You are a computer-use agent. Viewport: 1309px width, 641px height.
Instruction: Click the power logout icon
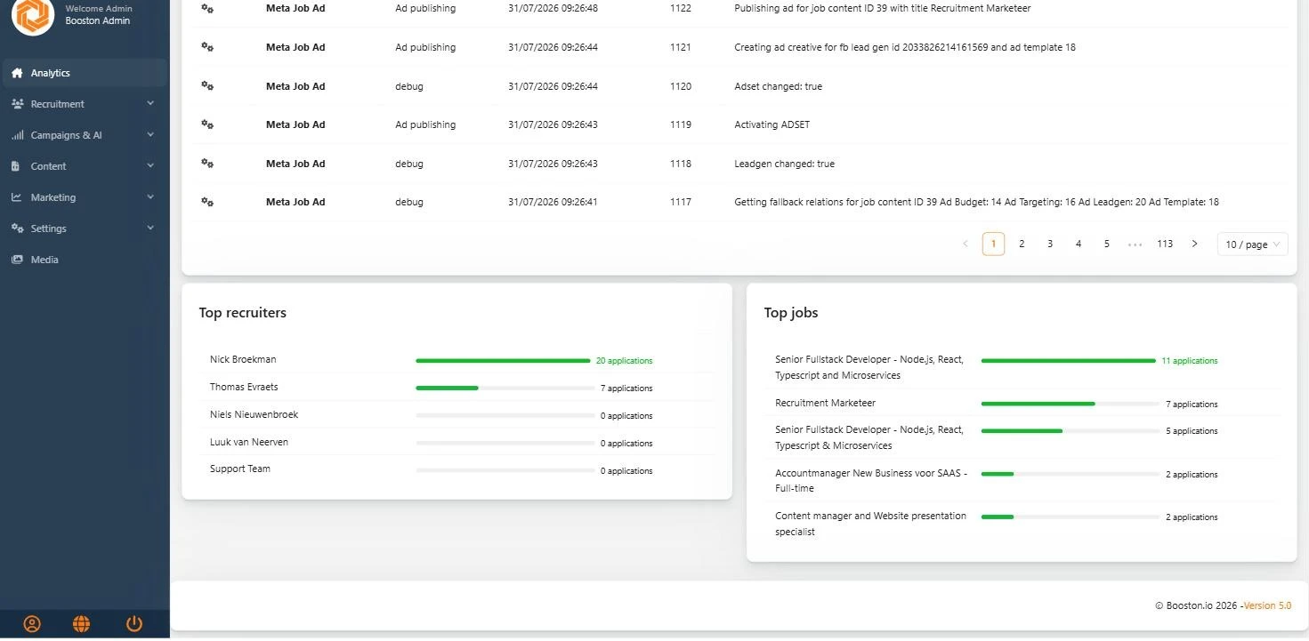(x=134, y=624)
